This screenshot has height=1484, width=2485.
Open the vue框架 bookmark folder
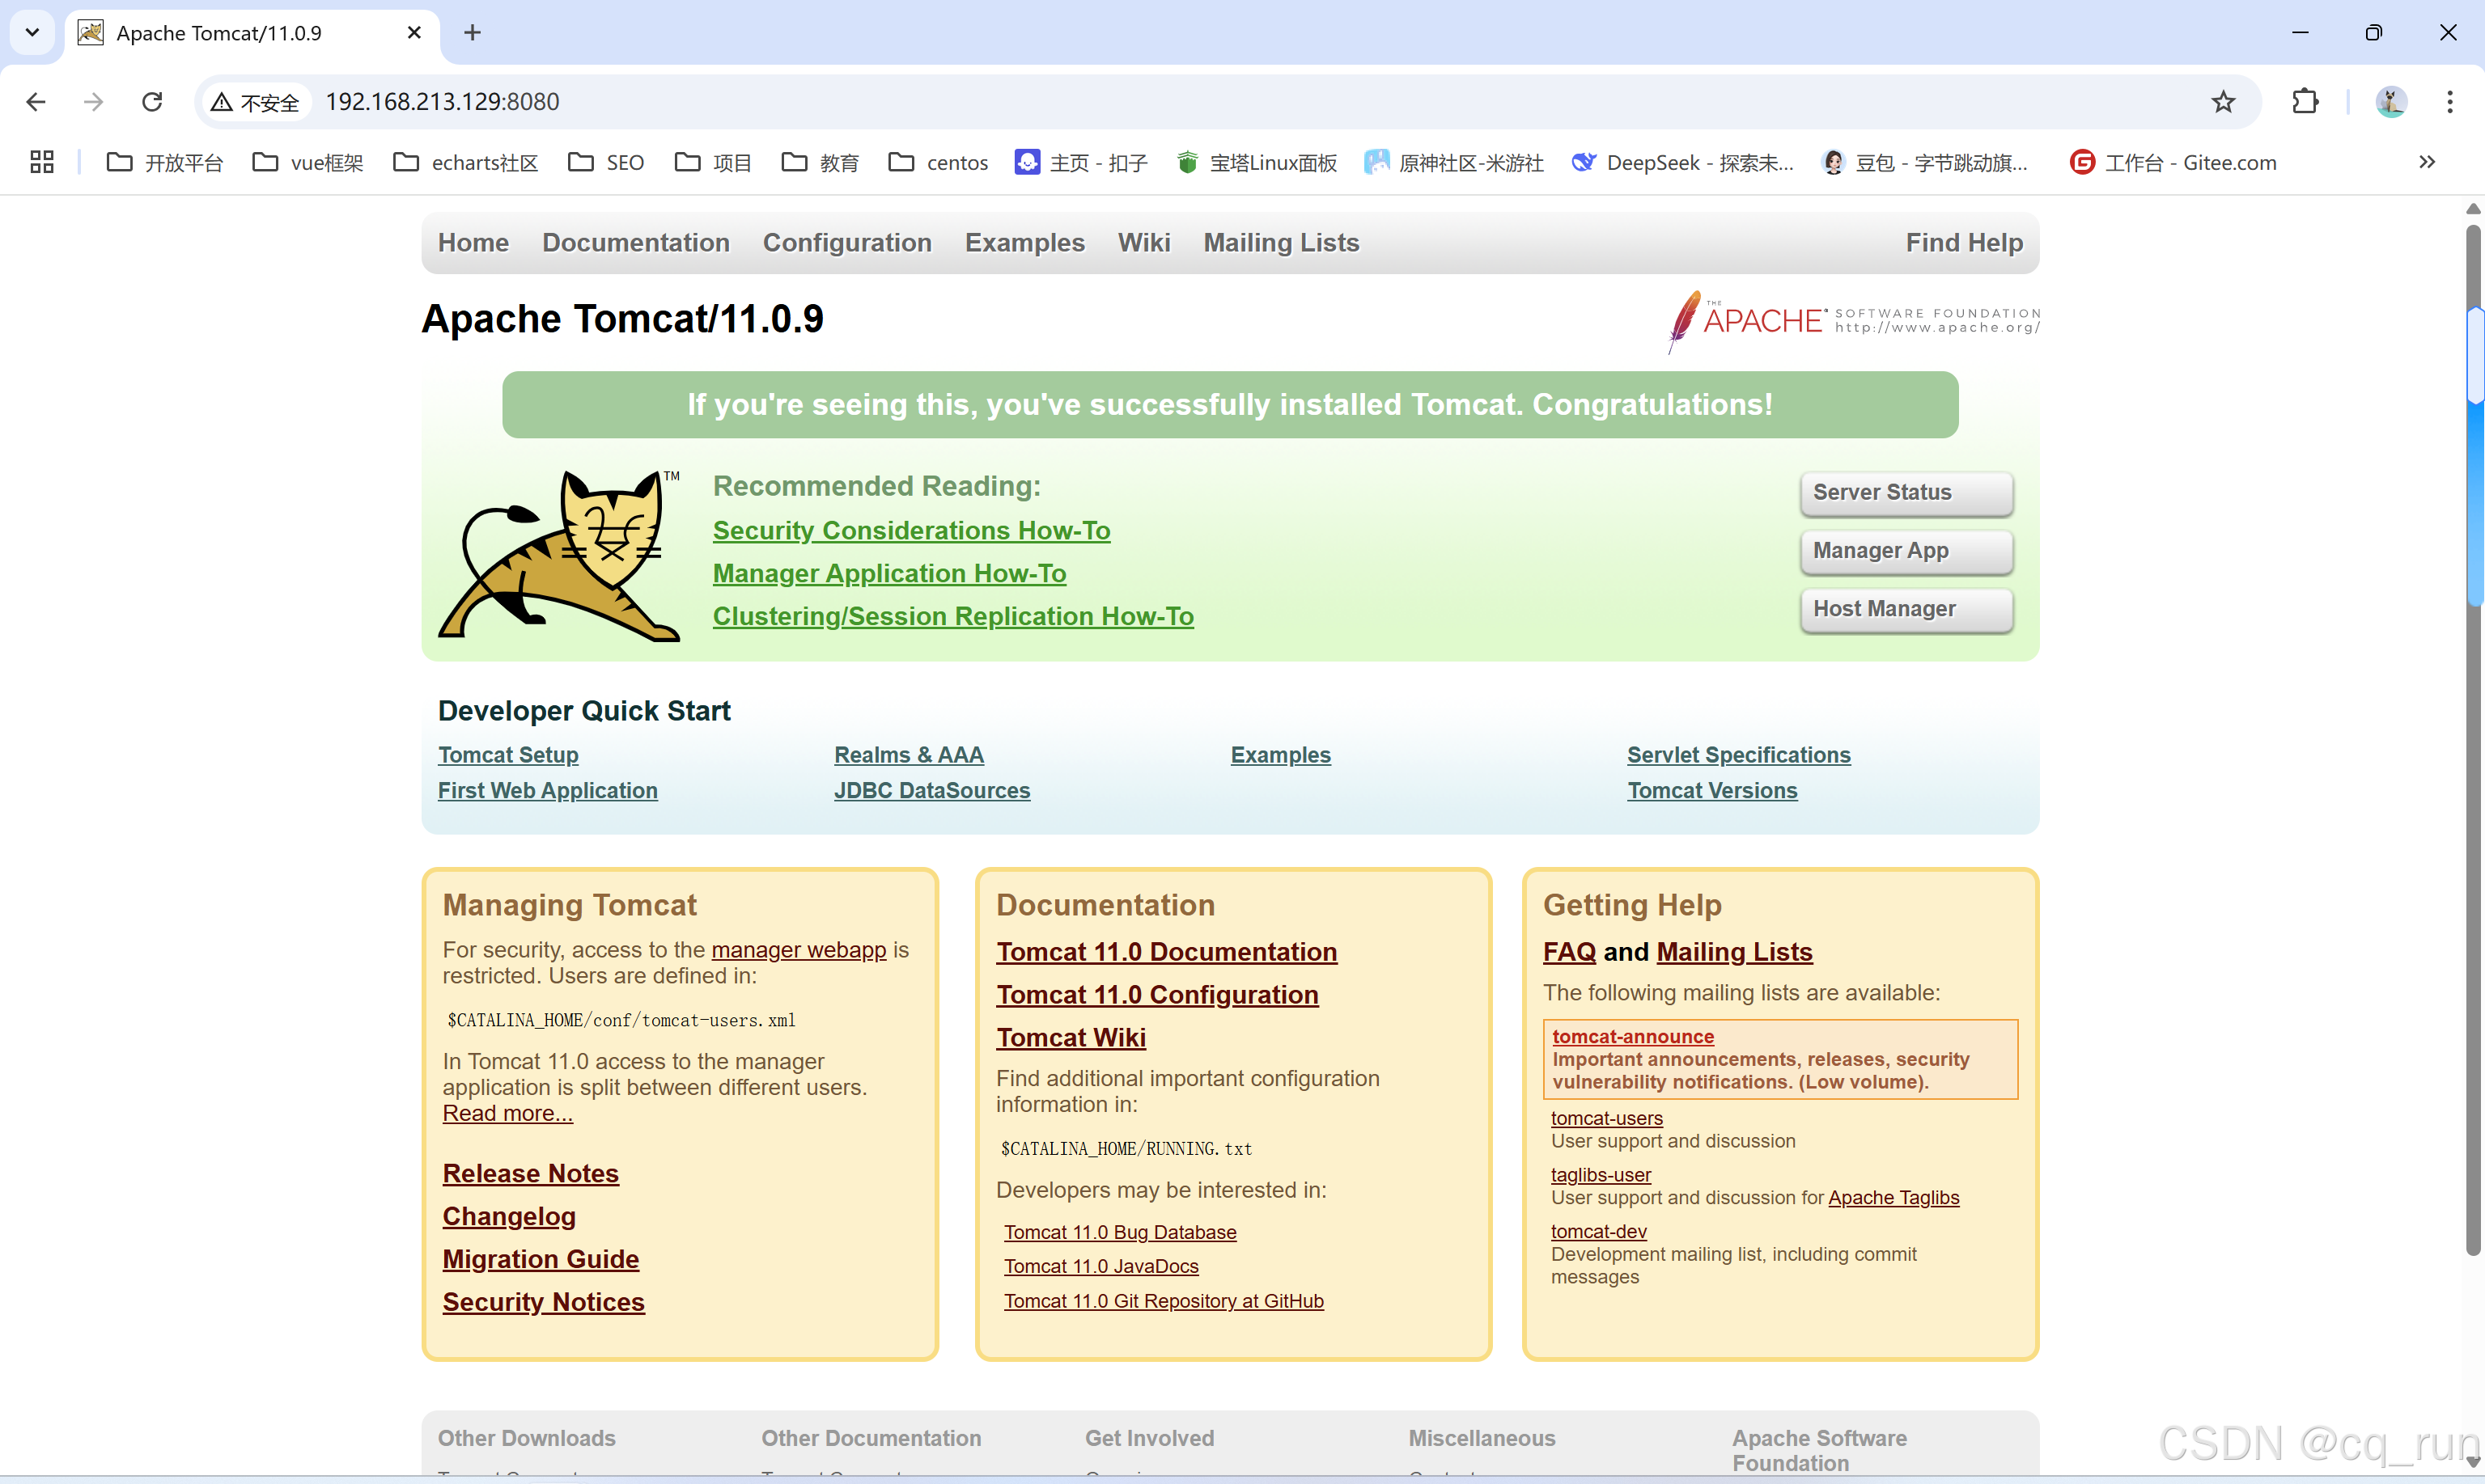[308, 162]
